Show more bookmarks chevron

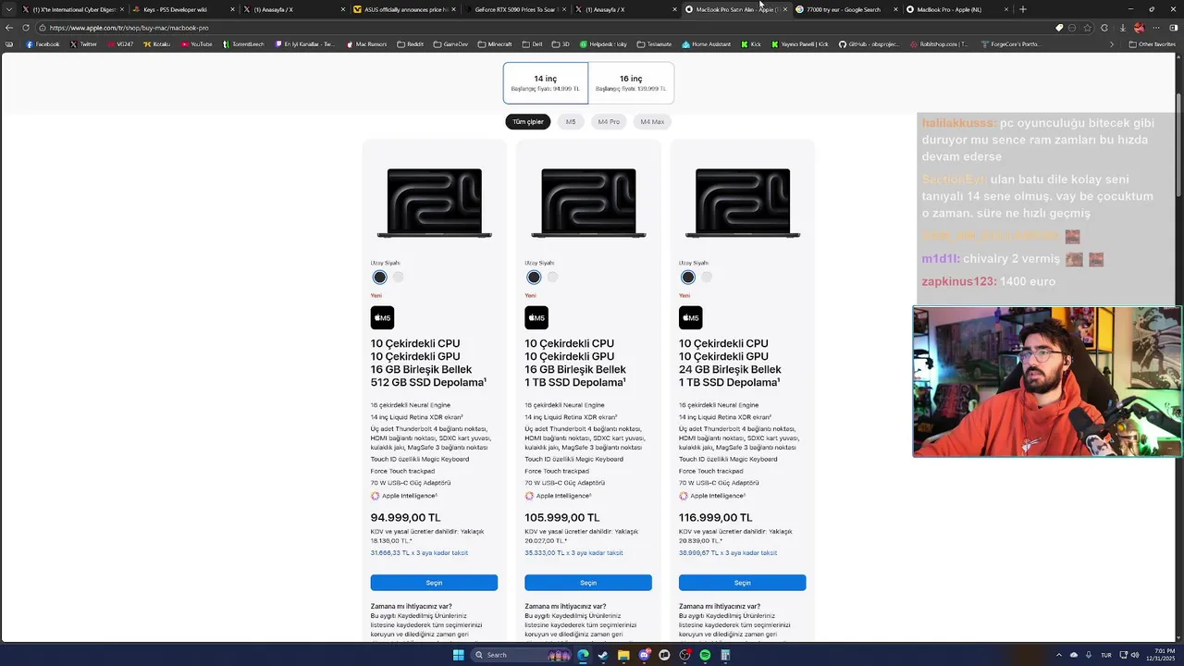click(x=1112, y=44)
